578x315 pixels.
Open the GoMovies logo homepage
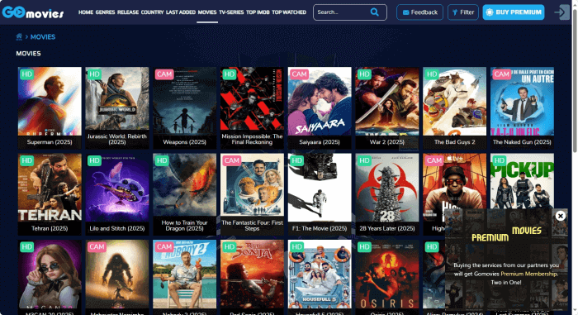point(33,12)
